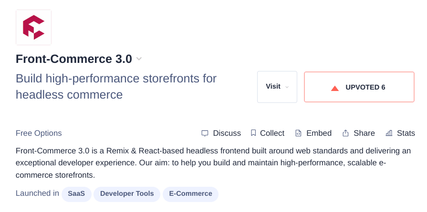The height and width of the screenshot is (212, 427).
Task: Open the Free Options link
Action: [x=39, y=133]
